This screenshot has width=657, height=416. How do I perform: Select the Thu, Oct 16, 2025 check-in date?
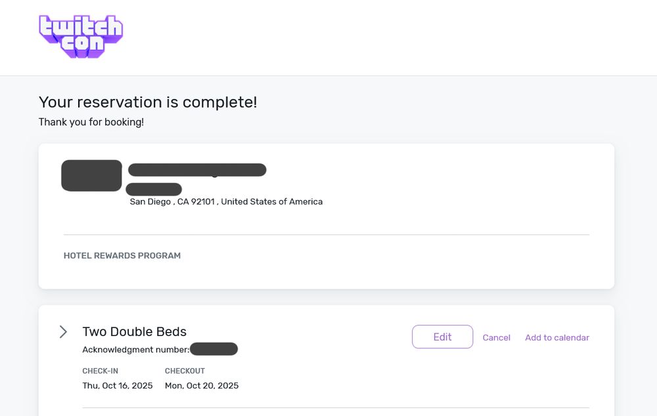[118, 386]
